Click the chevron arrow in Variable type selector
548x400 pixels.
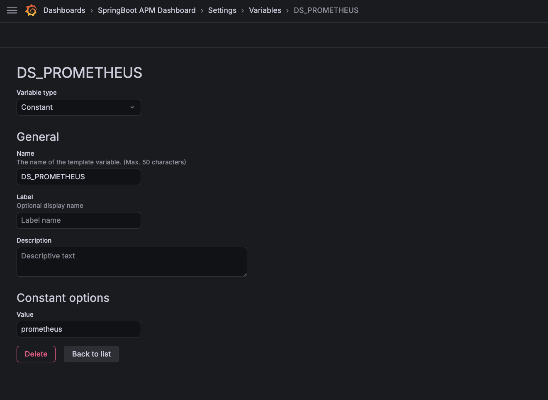click(x=132, y=107)
